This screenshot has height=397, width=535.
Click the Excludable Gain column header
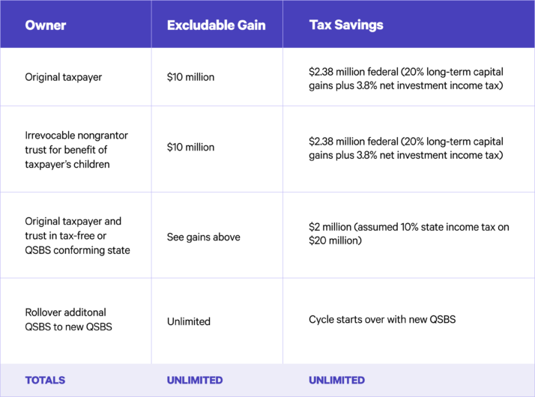click(216, 25)
